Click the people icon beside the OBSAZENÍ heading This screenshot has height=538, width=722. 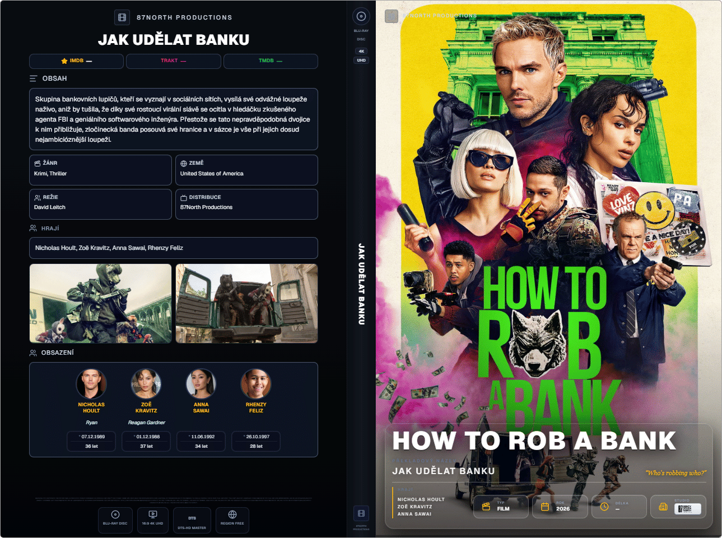(x=33, y=353)
